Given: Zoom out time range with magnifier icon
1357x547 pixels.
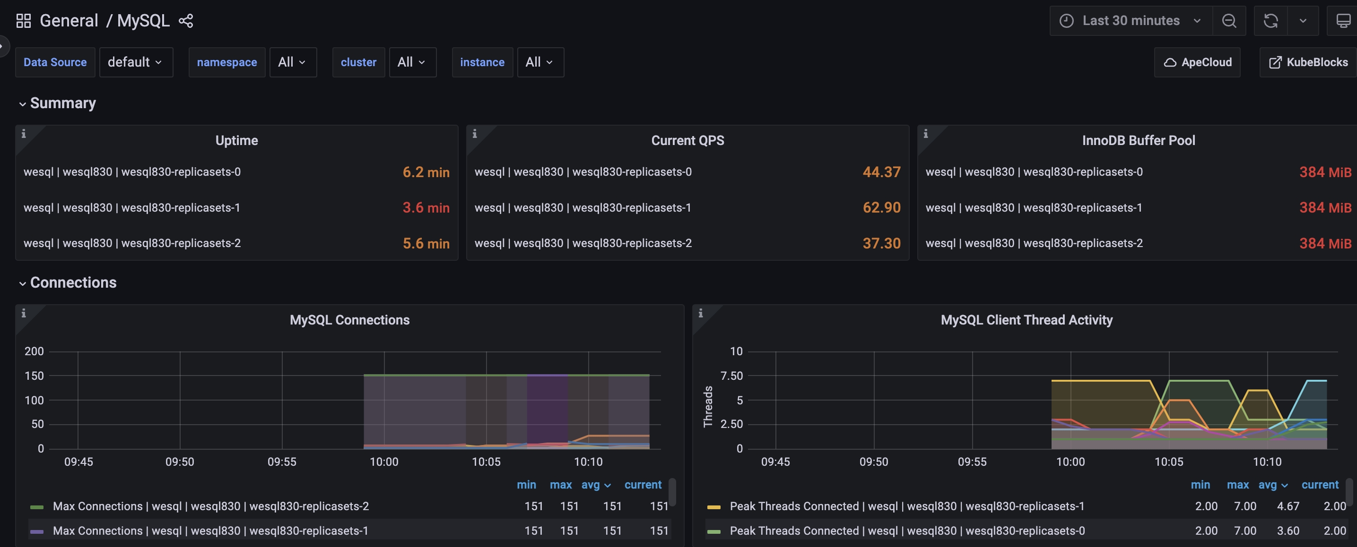Looking at the screenshot, I should pyautogui.click(x=1229, y=21).
